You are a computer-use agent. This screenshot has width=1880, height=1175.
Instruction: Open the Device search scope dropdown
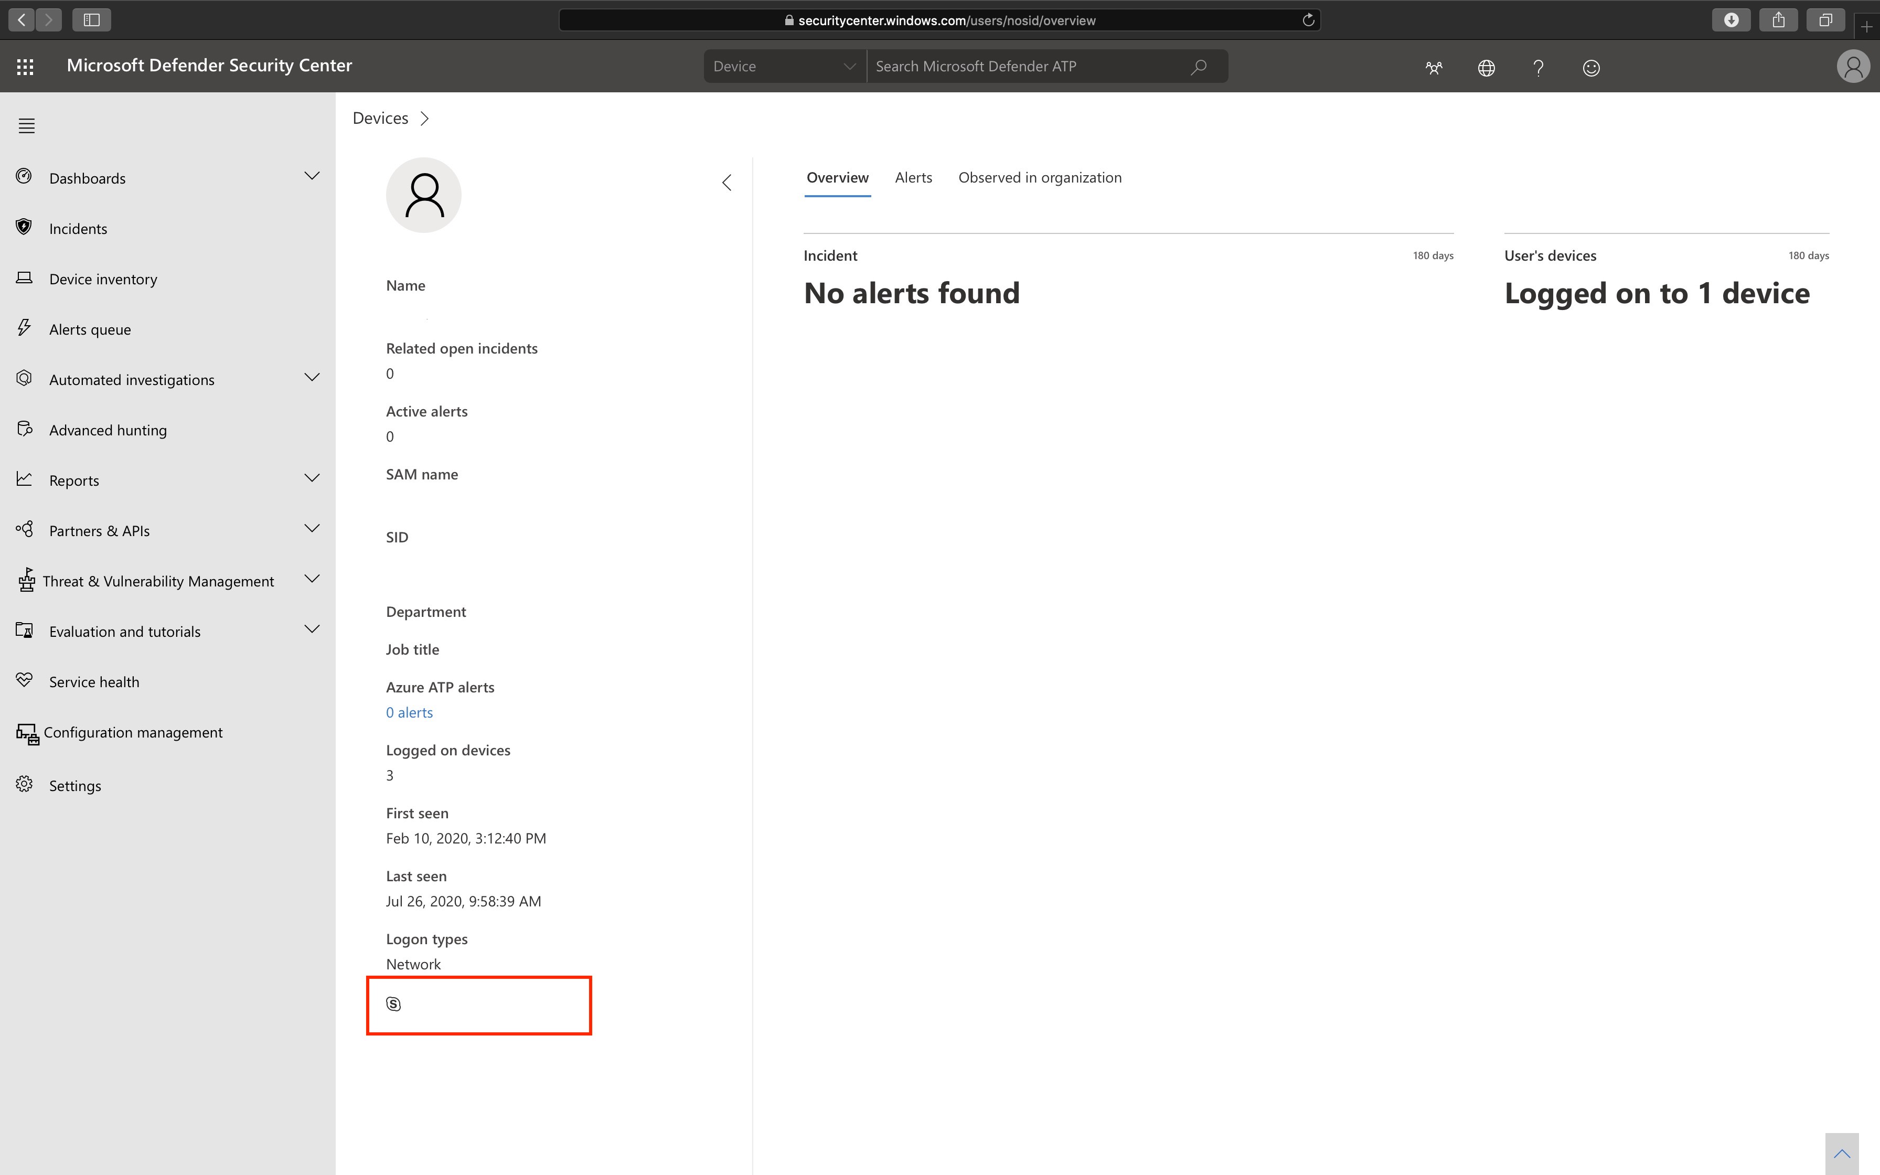(x=784, y=66)
